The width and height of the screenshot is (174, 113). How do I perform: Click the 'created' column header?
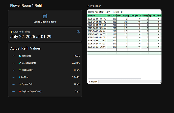pyautogui.click(x=97, y=16)
